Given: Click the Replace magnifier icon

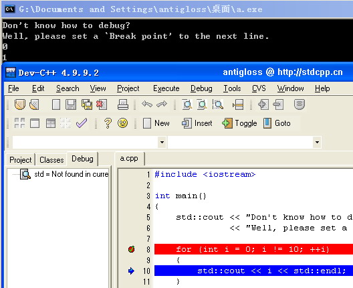Looking at the screenshot, I should pyautogui.click(x=202, y=104).
